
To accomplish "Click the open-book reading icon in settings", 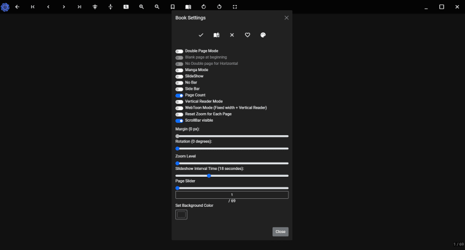I will click(x=216, y=35).
